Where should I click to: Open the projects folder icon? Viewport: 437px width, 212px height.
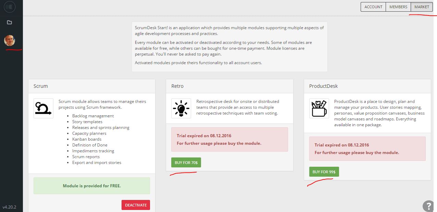coord(10,22)
